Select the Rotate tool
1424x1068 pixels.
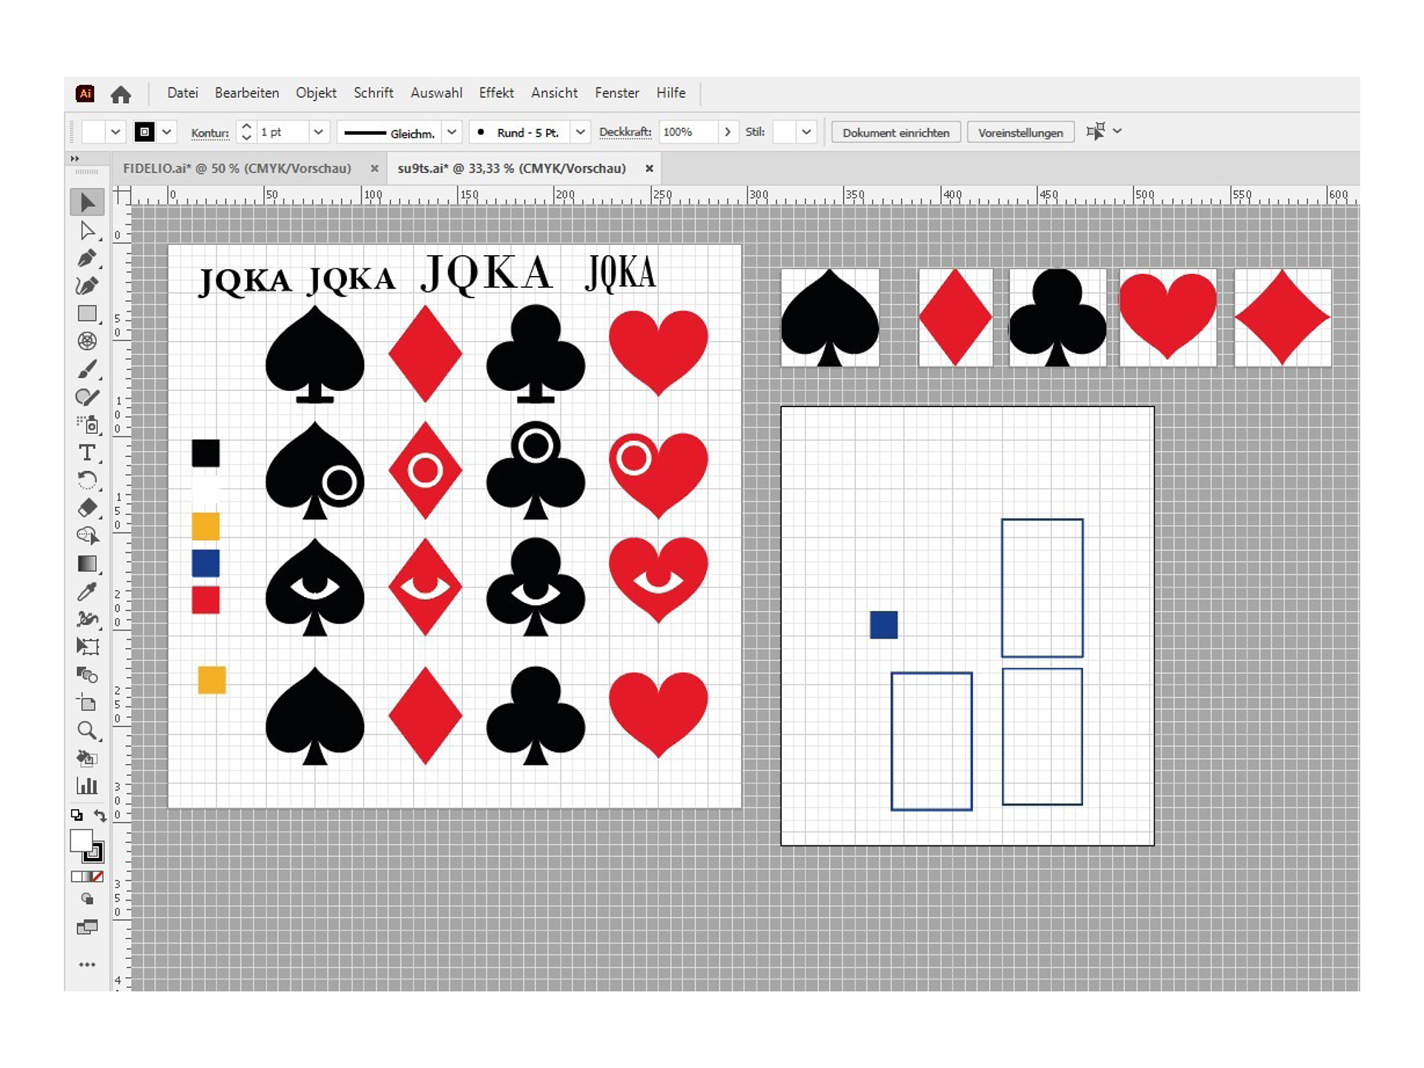(x=88, y=481)
